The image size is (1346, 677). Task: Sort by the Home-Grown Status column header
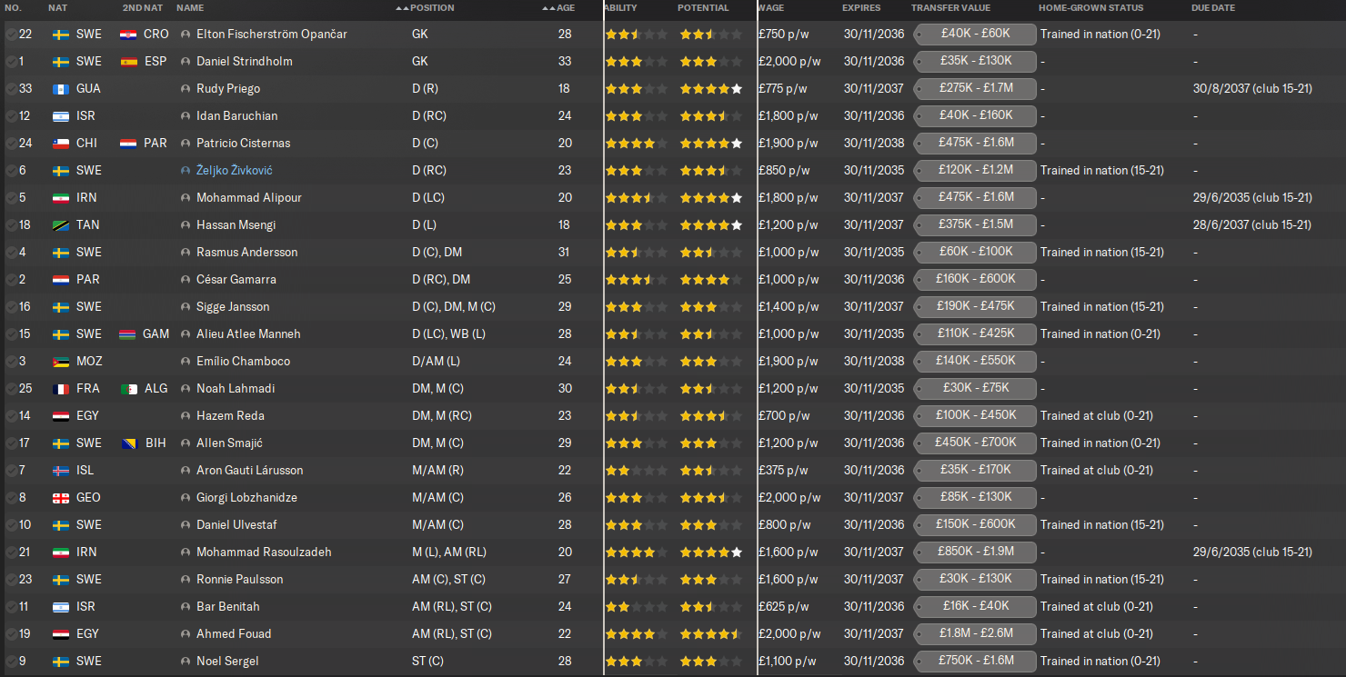[1090, 8]
